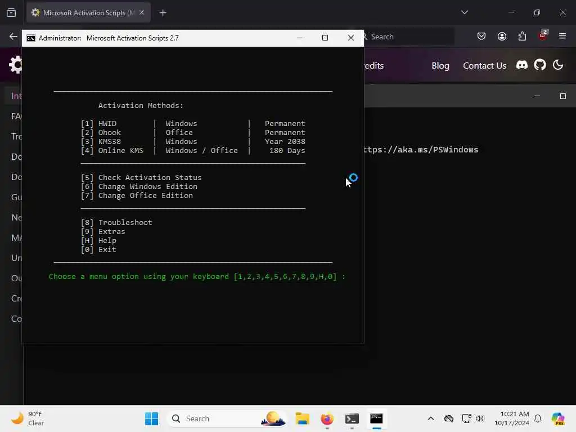Open Firefox from the taskbar

coord(327,418)
